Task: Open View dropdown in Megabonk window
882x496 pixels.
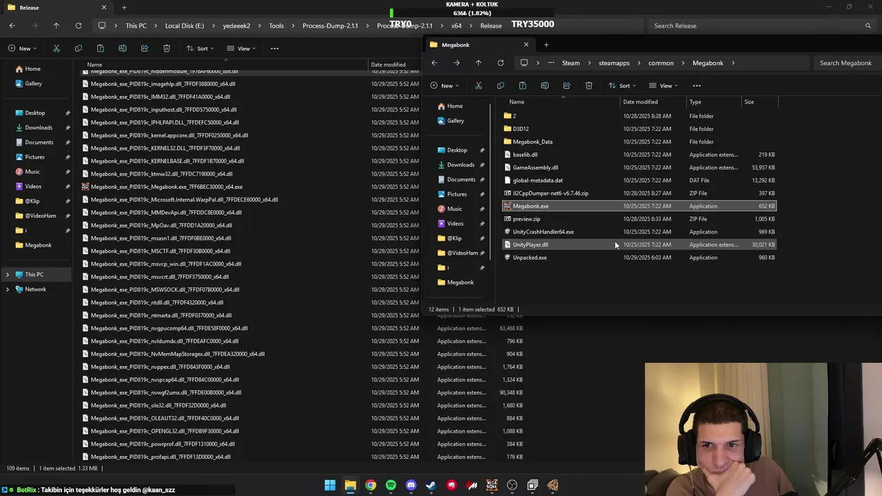Action: tap(664, 85)
